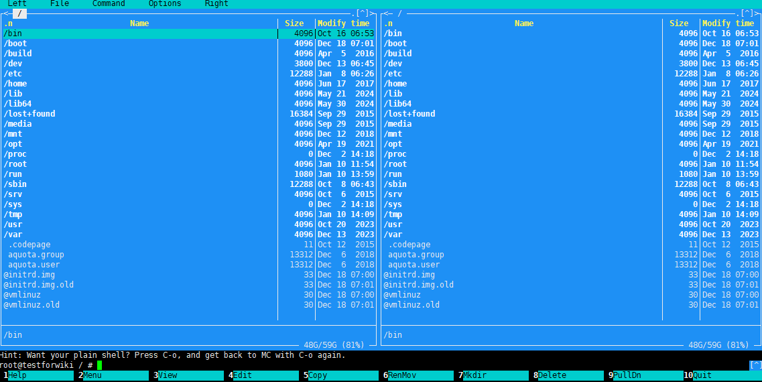
Task: Select /root directory in left panel
Action: (x=189, y=164)
